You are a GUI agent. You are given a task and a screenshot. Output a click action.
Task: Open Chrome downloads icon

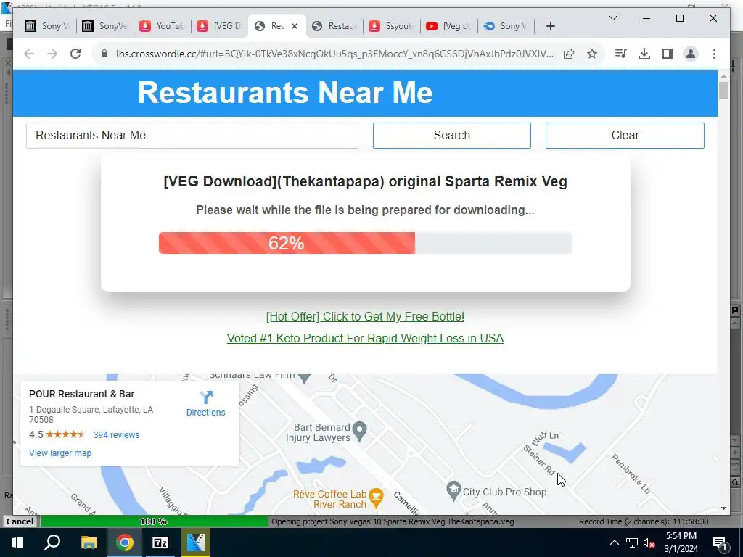click(644, 54)
